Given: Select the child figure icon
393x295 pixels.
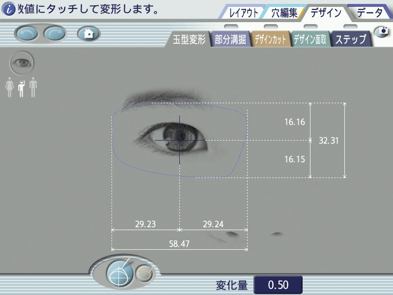Looking at the screenshot, I should click(x=22, y=88).
